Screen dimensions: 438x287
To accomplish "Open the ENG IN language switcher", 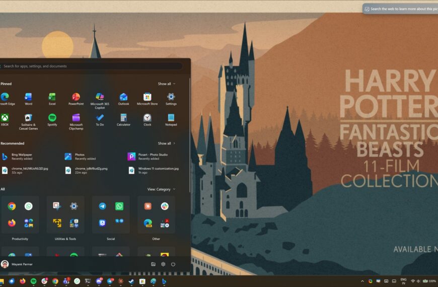I will [403, 281].
